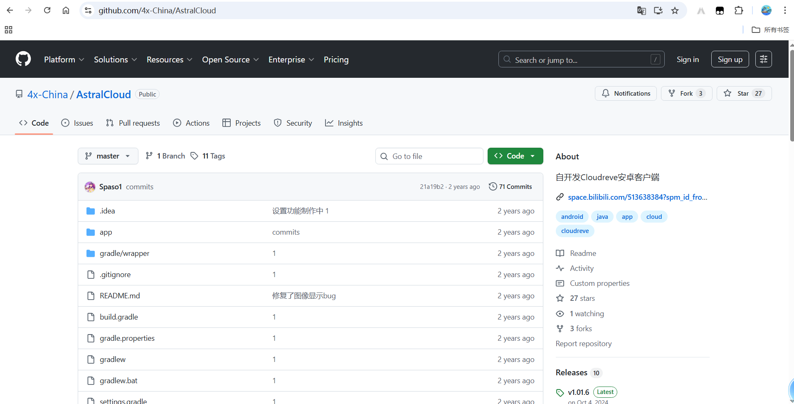Go to GitHub homepage via Octocat logo
Image resolution: width=794 pixels, height=404 pixels.
click(23, 59)
